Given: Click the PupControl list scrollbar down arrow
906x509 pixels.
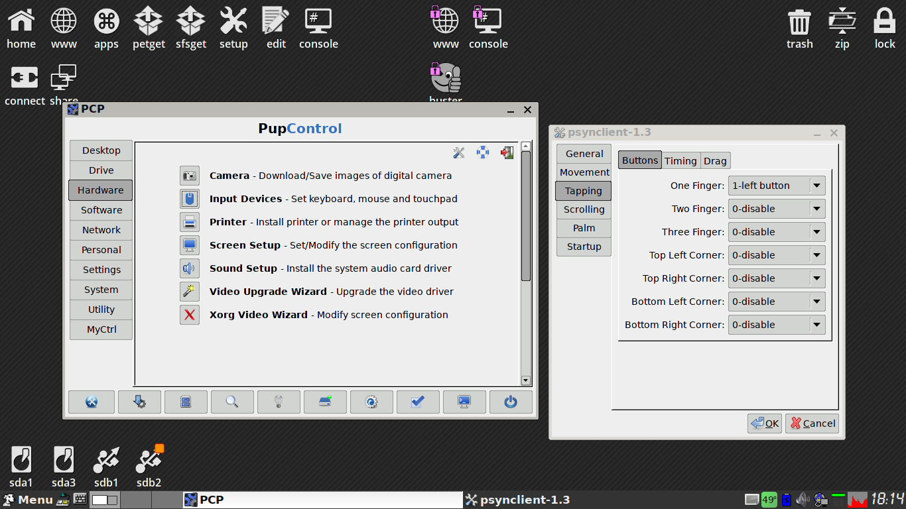Looking at the screenshot, I should click(x=526, y=380).
